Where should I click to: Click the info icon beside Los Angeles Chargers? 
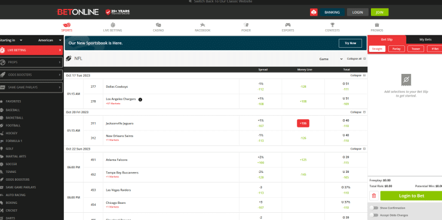pos(140,100)
